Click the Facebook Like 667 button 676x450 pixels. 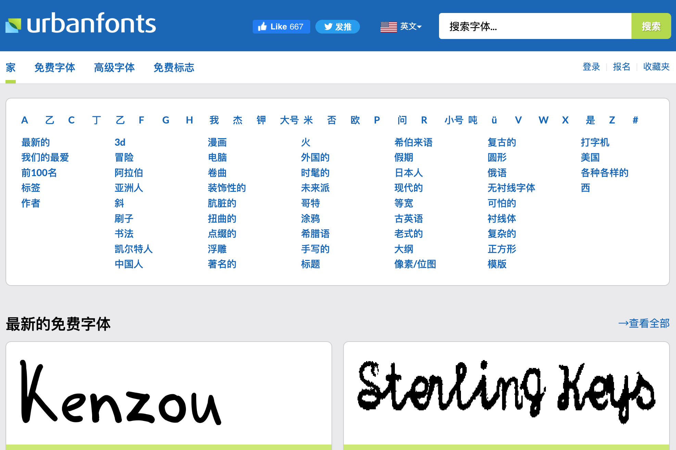click(281, 27)
